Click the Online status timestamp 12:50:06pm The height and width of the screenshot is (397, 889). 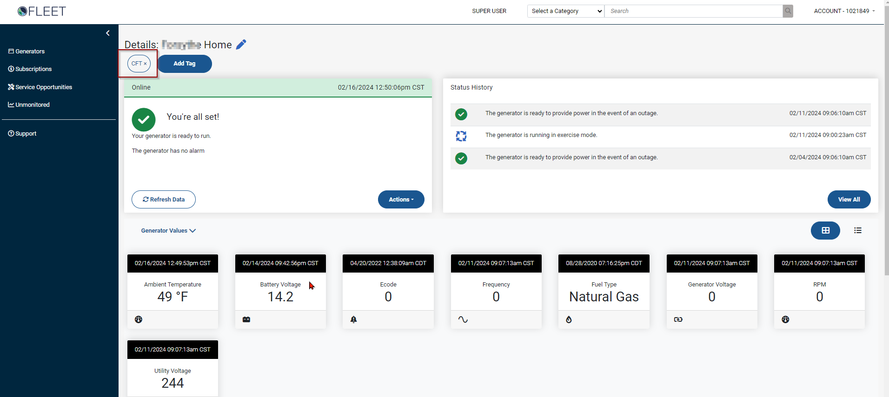[381, 87]
